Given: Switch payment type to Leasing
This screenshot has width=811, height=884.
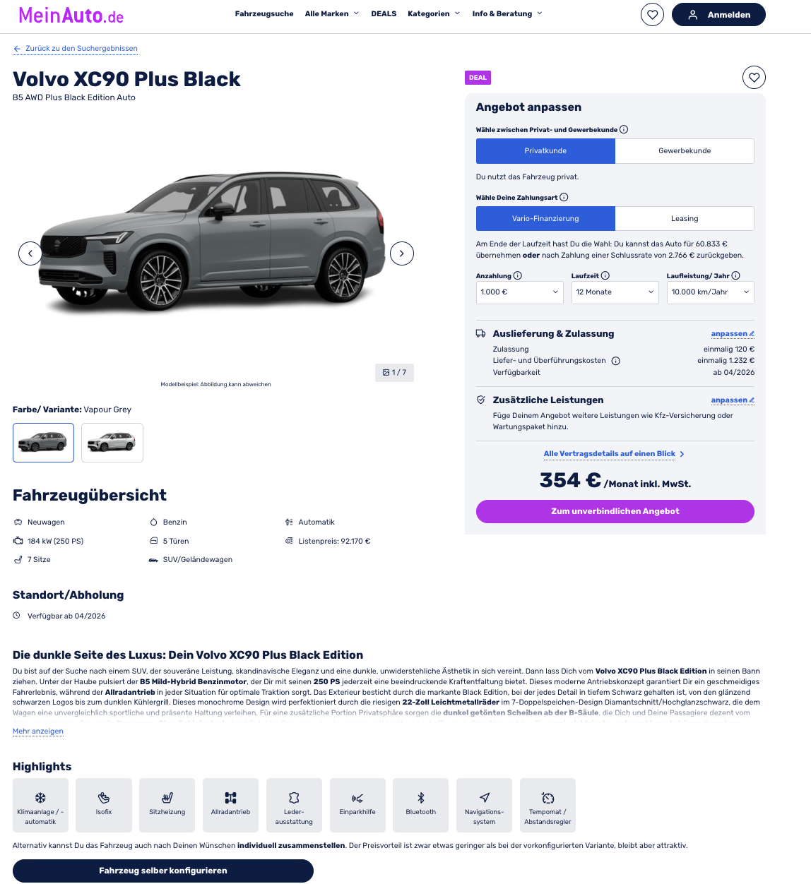Looking at the screenshot, I should [x=685, y=219].
